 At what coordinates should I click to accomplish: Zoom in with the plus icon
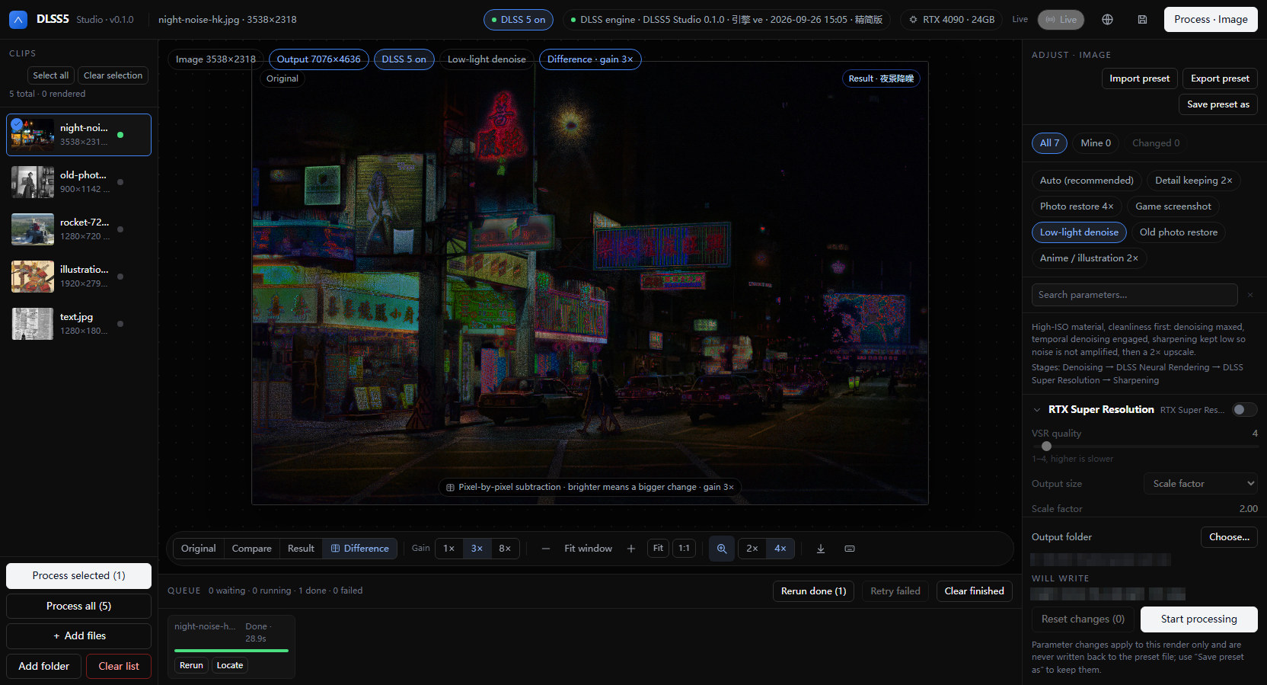tap(630, 549)
